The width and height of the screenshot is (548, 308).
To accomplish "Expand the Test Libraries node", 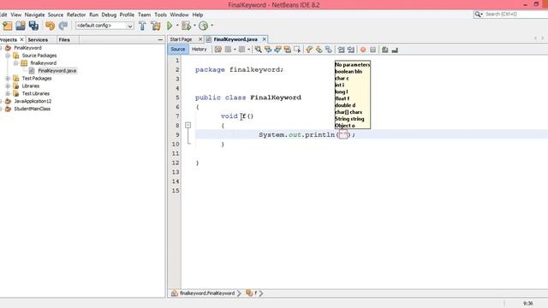I will click(x=8, y=93).
